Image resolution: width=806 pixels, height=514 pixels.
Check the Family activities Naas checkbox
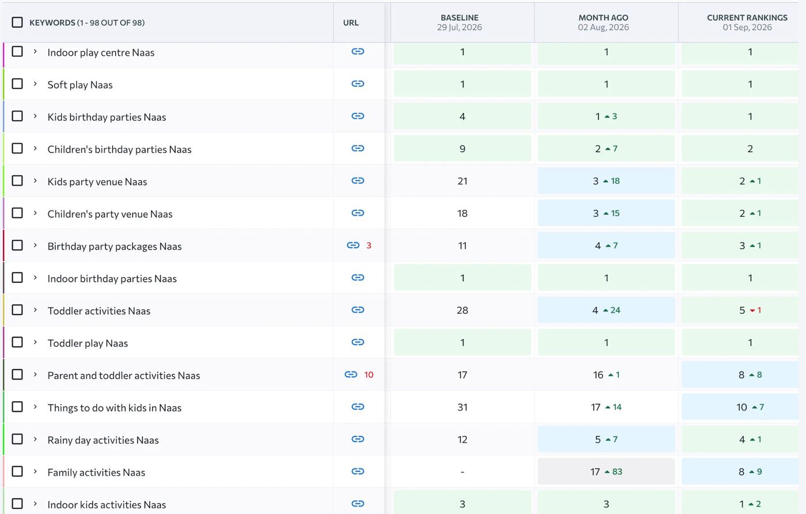[17, 471]
